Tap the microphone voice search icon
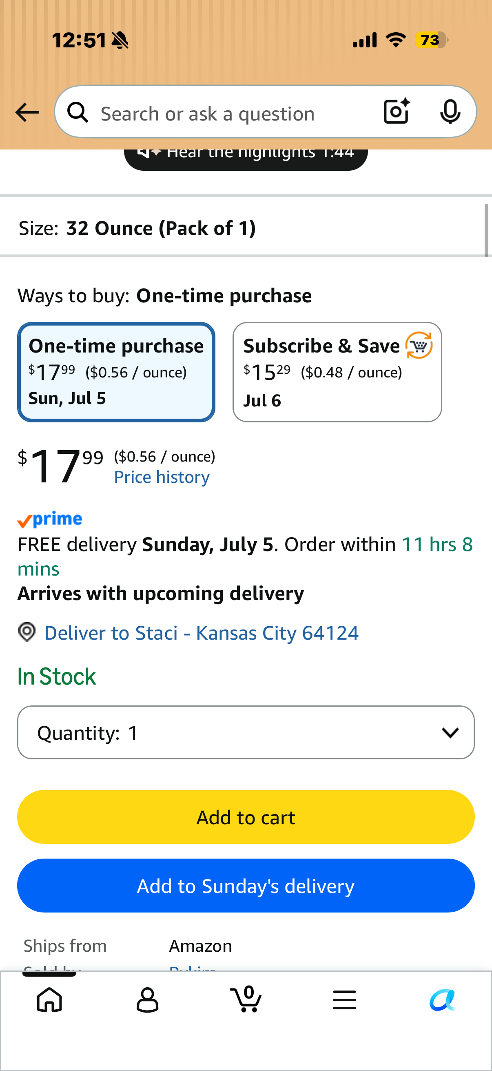 450,112
